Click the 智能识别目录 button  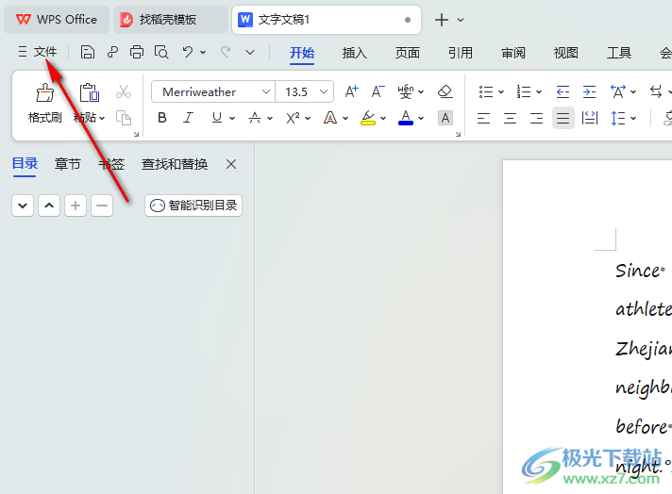193,206
